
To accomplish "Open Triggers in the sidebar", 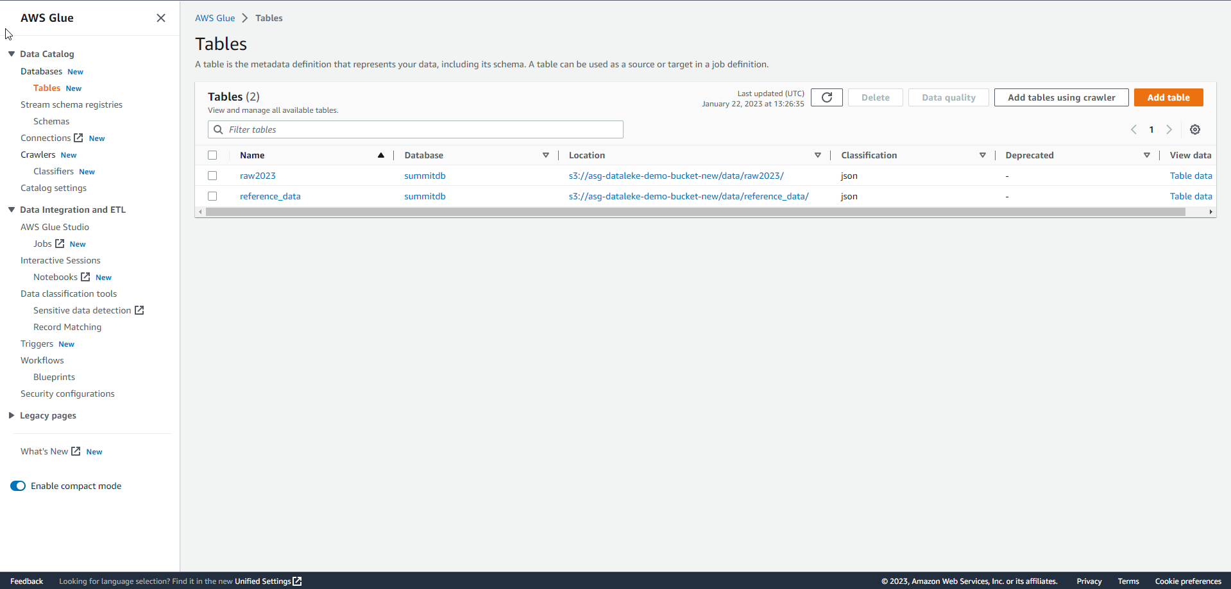I will click(37, 344).
